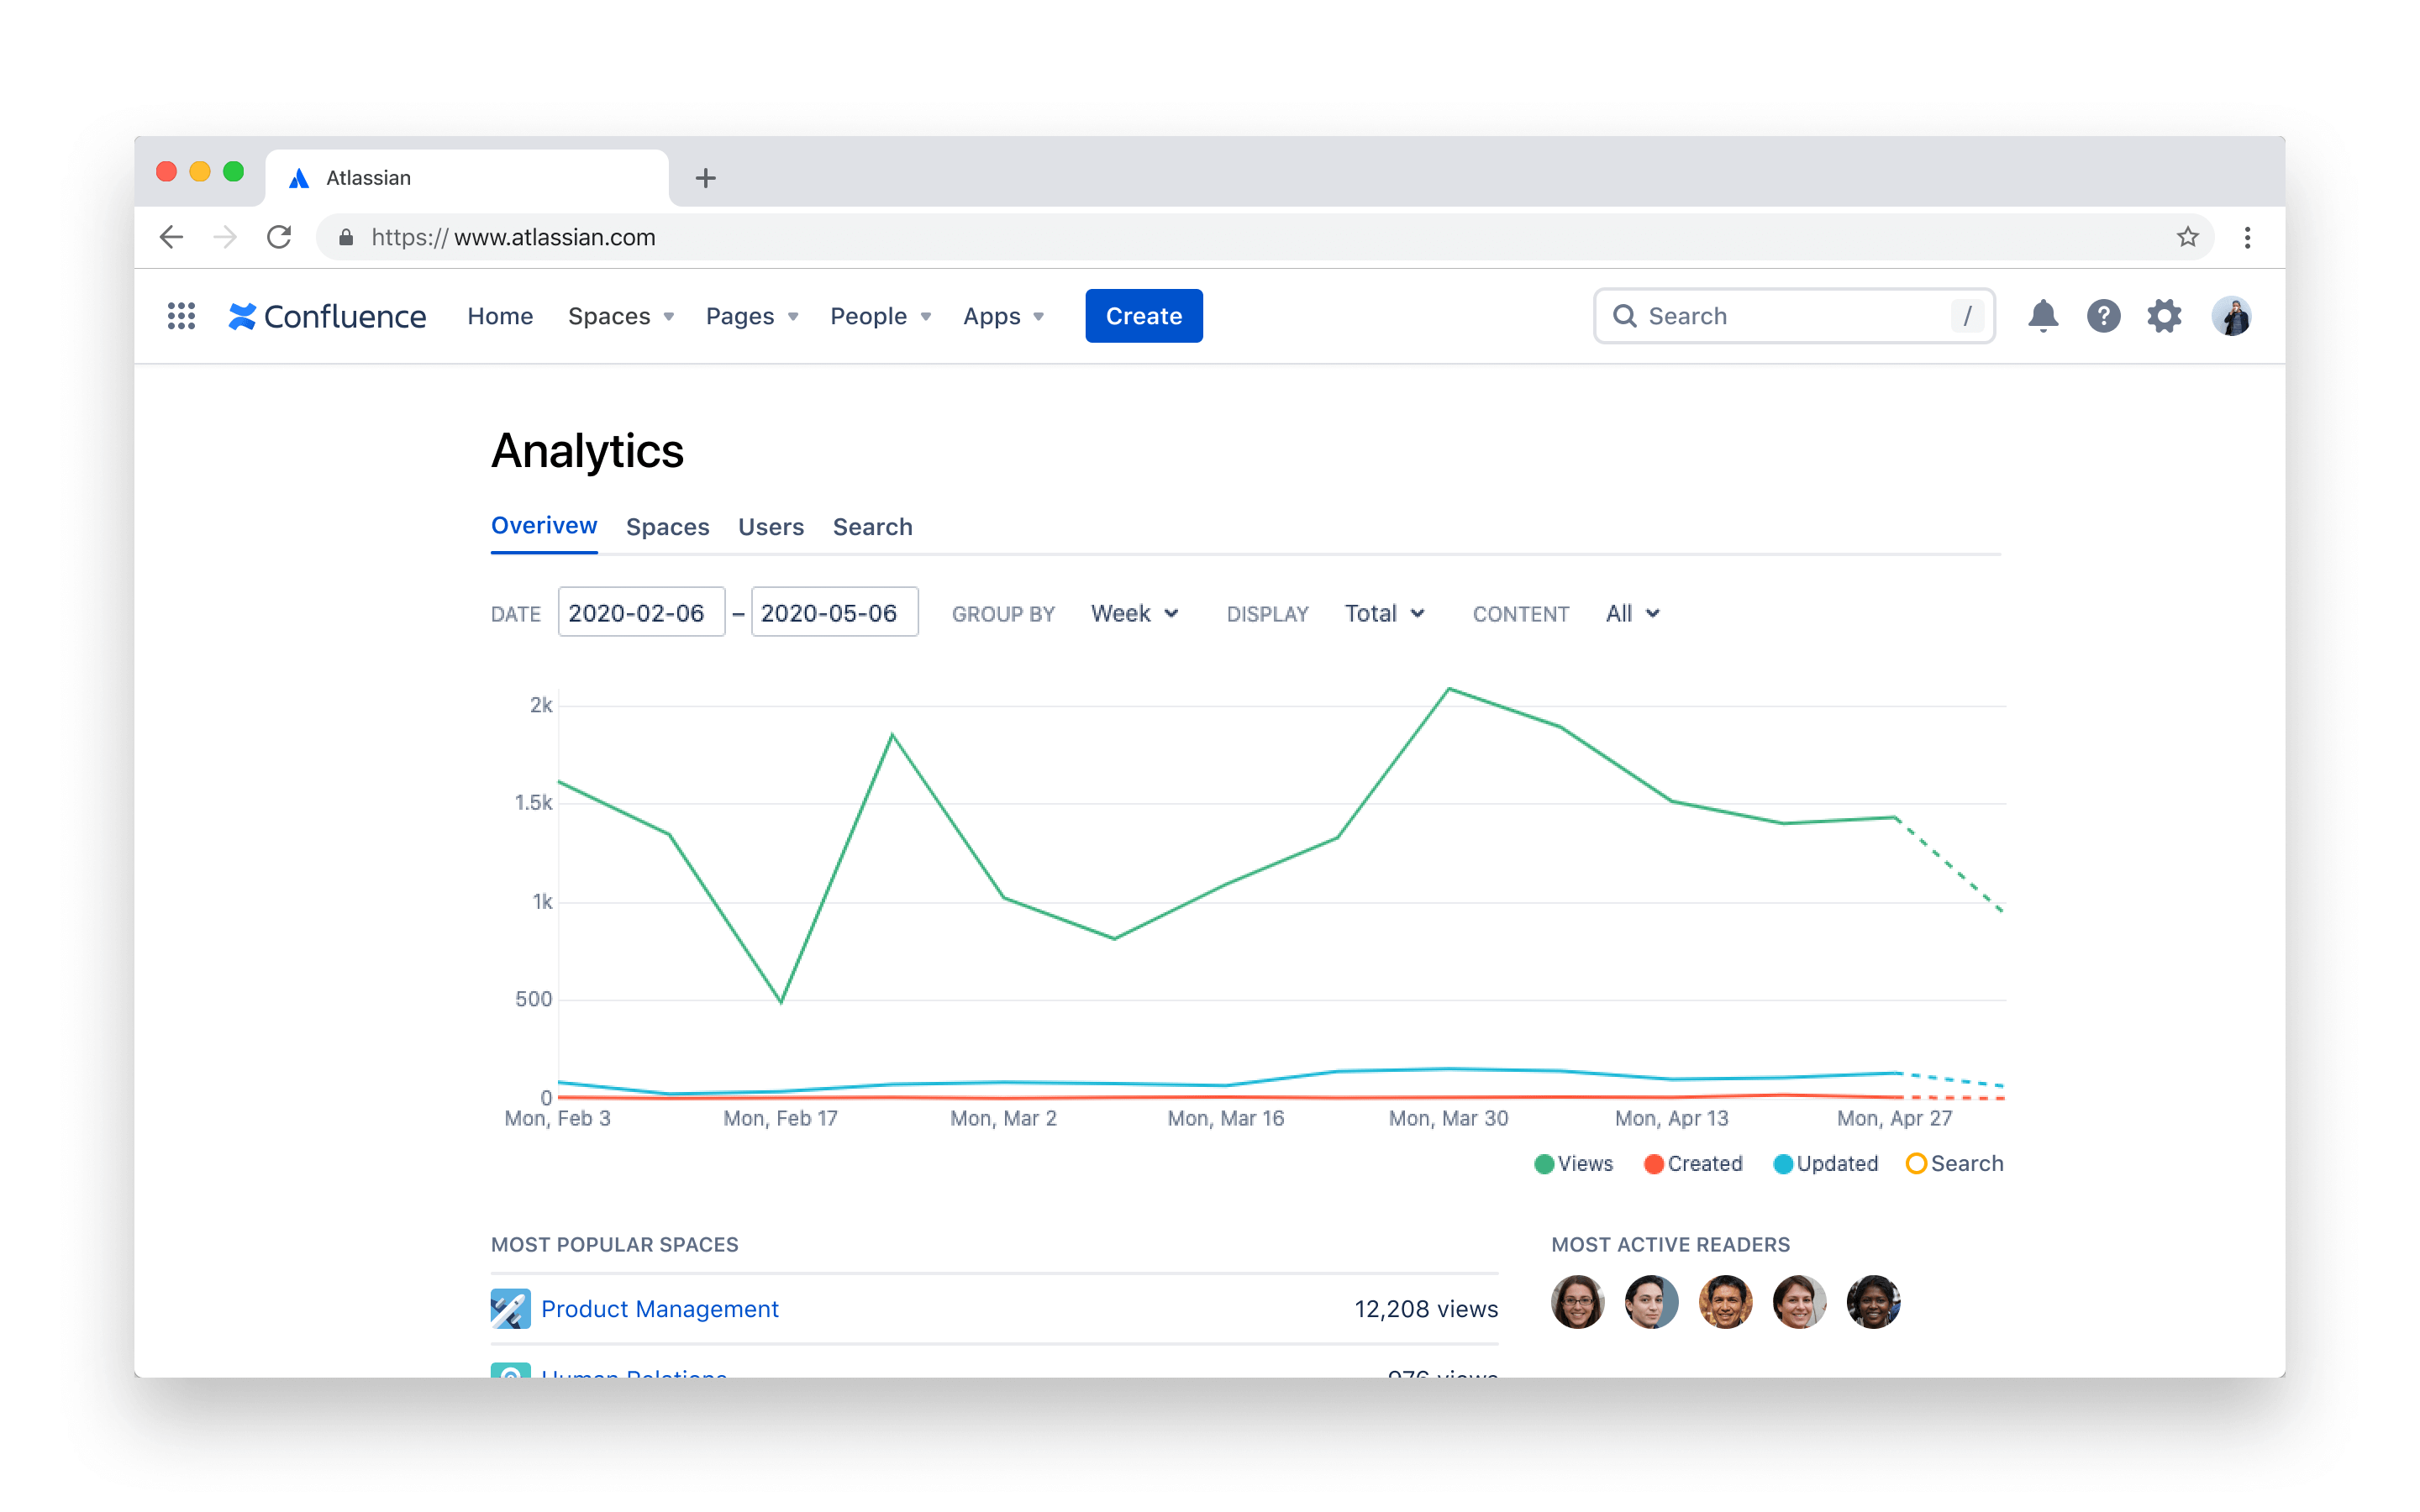This screenshot has height=1512, width=2420.
Task: Click the Create button
Action: pyautogui.click(x=1143, y=315)
